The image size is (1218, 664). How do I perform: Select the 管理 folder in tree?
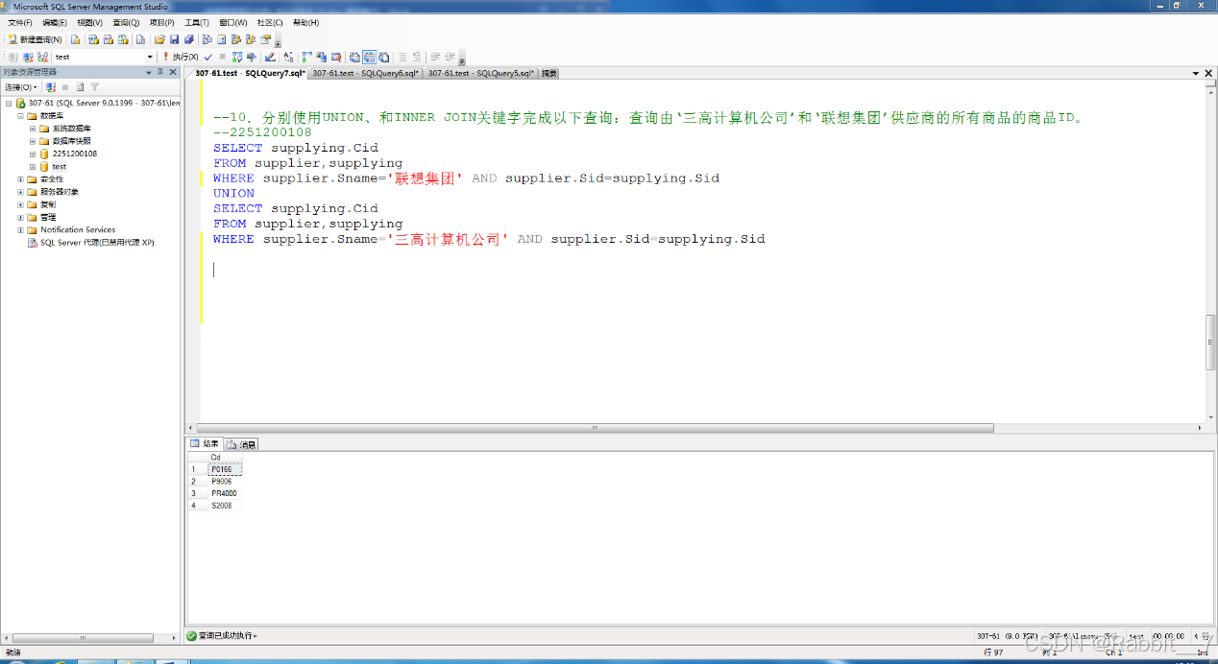point(41,217)
